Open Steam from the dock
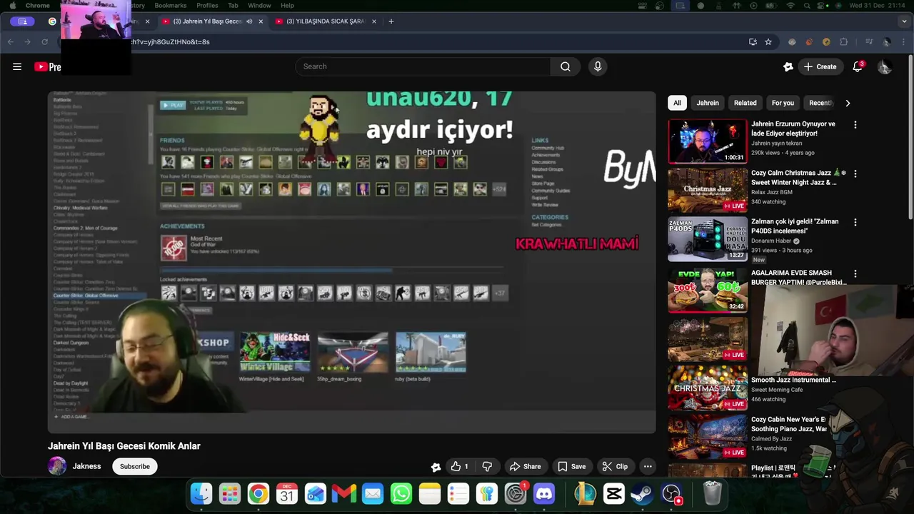Screen dimensions: 914x514 (x=642, y=493)
